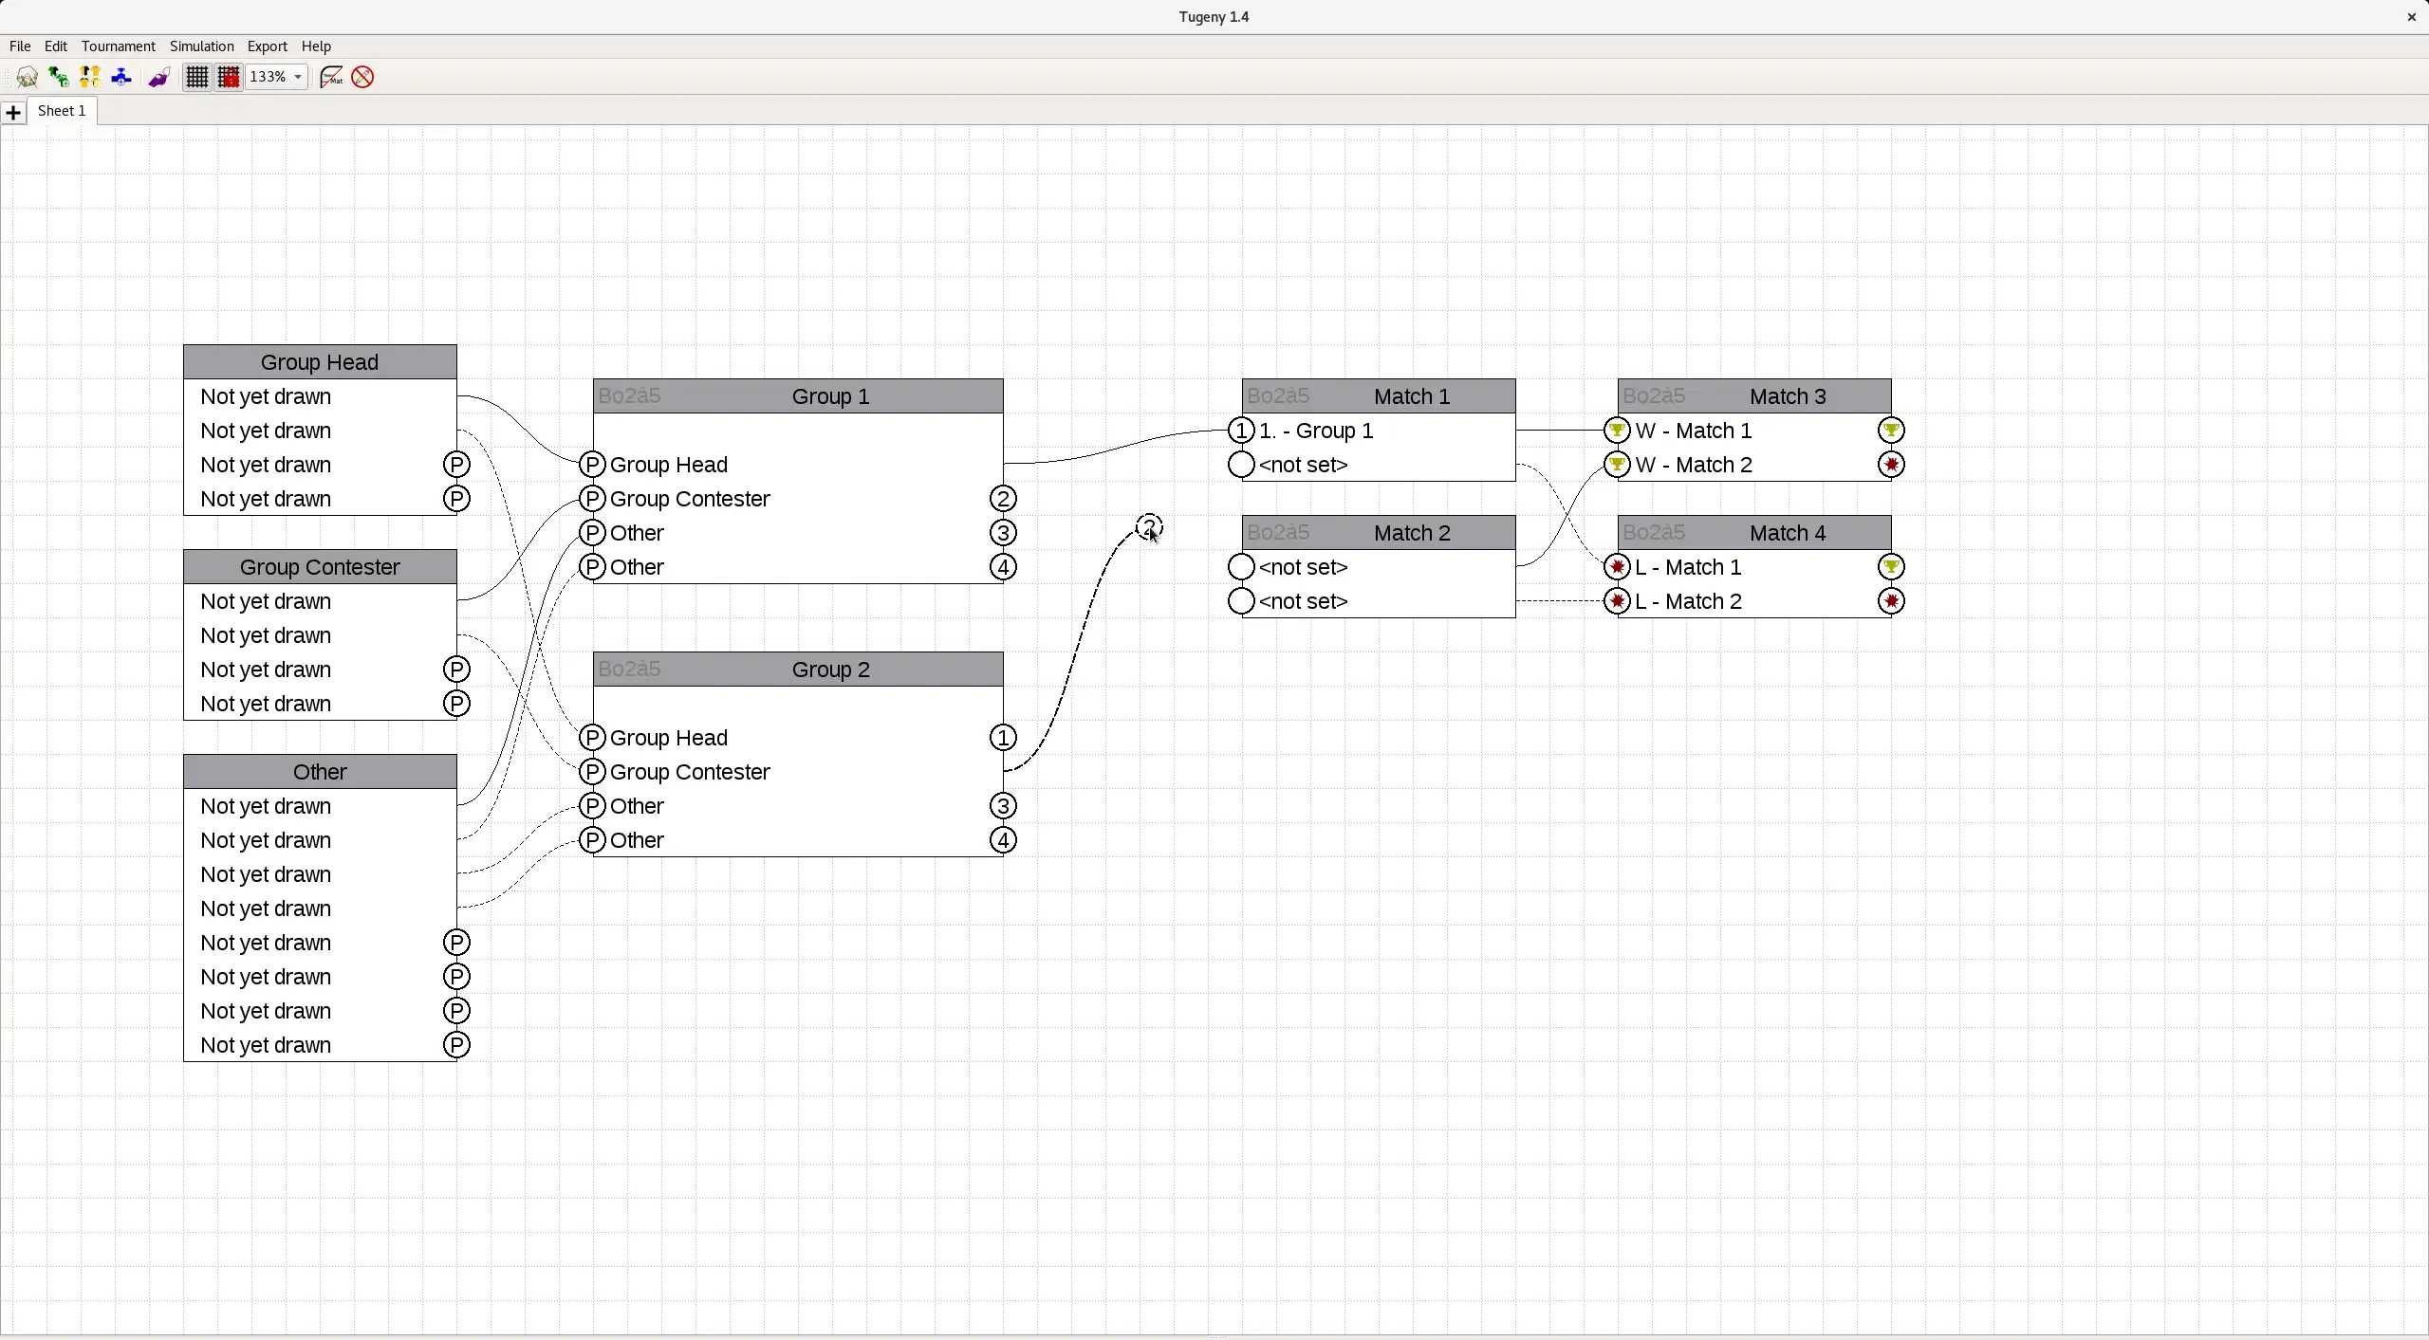Click the File menu item

point(20,45)
